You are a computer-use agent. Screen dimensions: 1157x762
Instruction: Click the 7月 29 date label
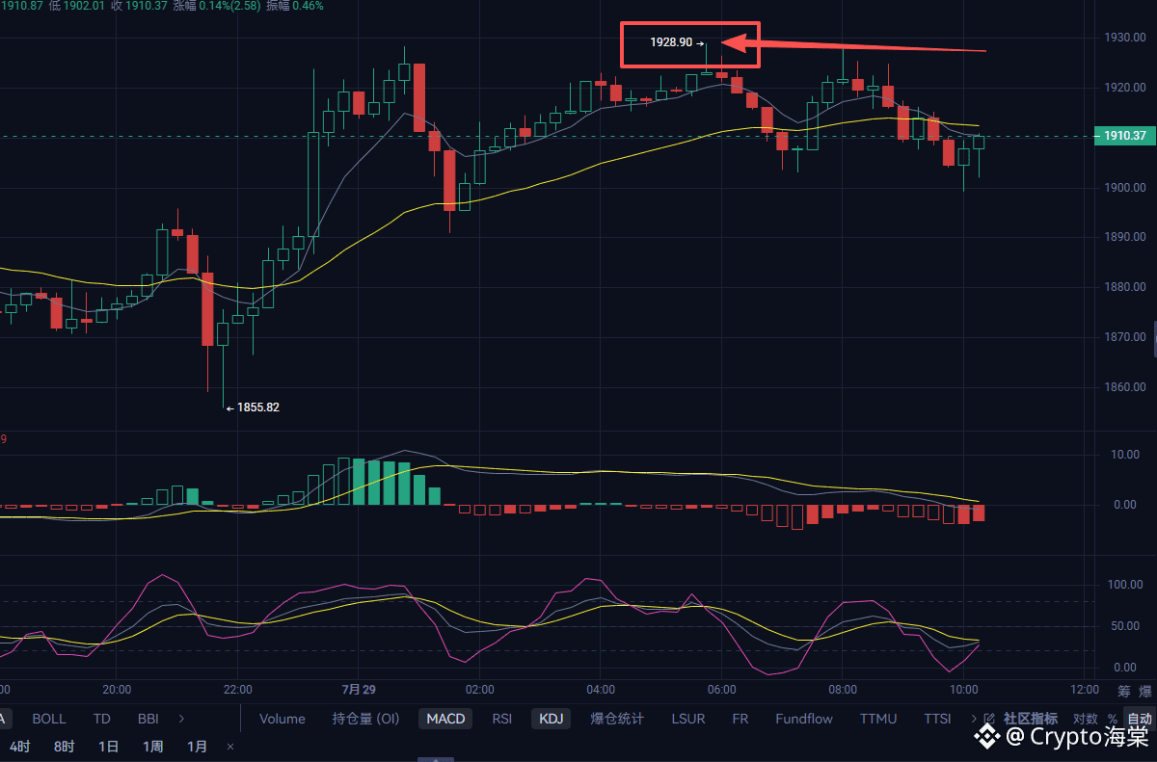click(x=358, y=690)
